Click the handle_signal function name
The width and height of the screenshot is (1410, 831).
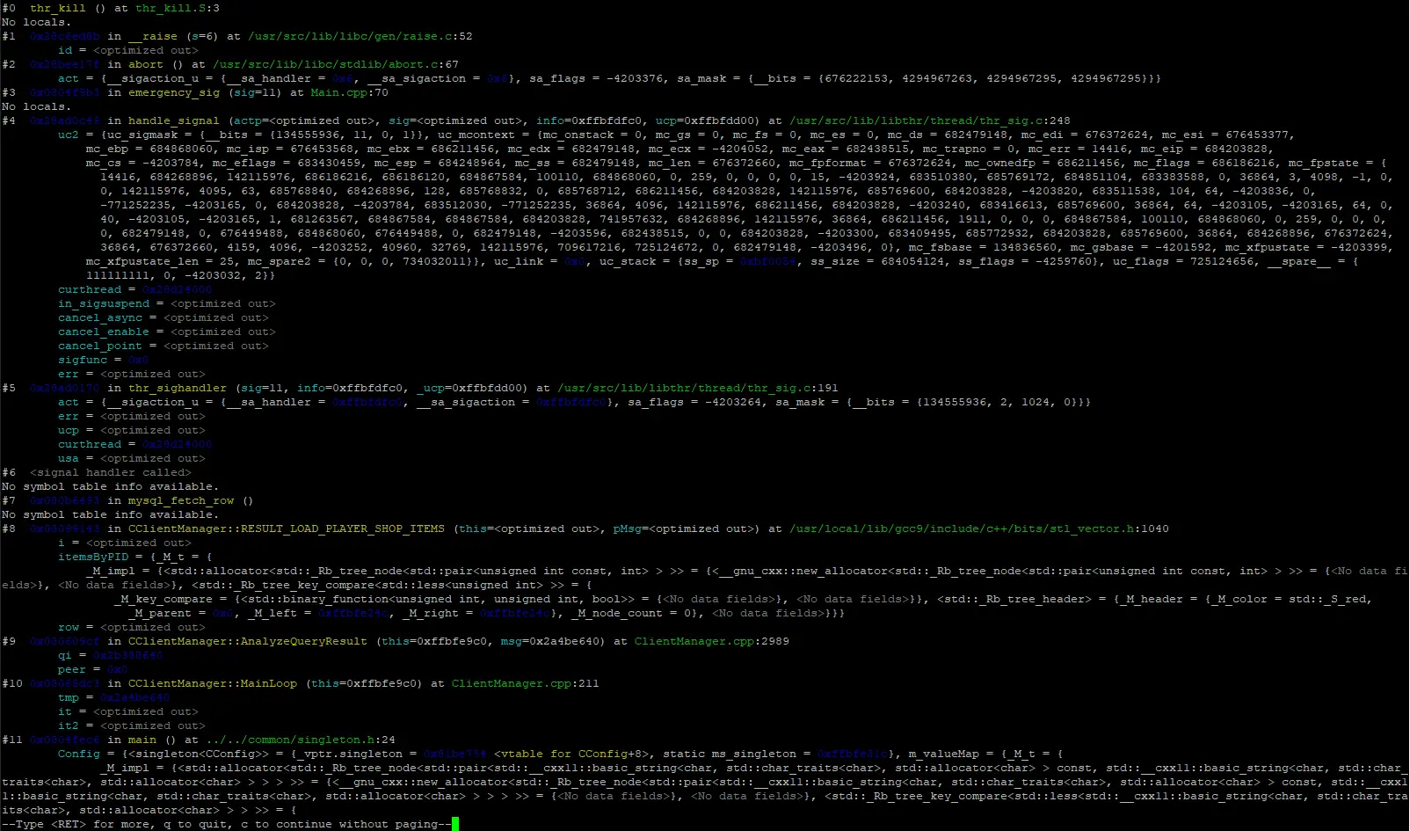coord(172,120)
